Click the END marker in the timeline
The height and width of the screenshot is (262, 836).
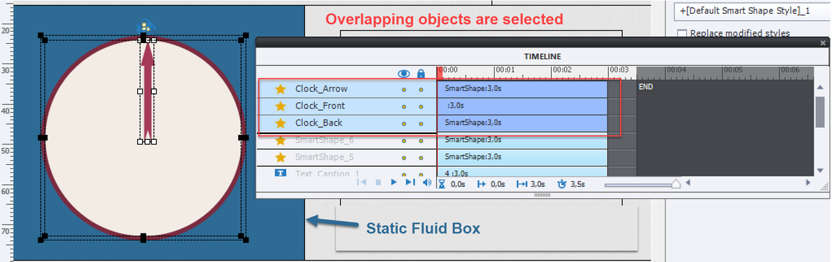point(646,88)
